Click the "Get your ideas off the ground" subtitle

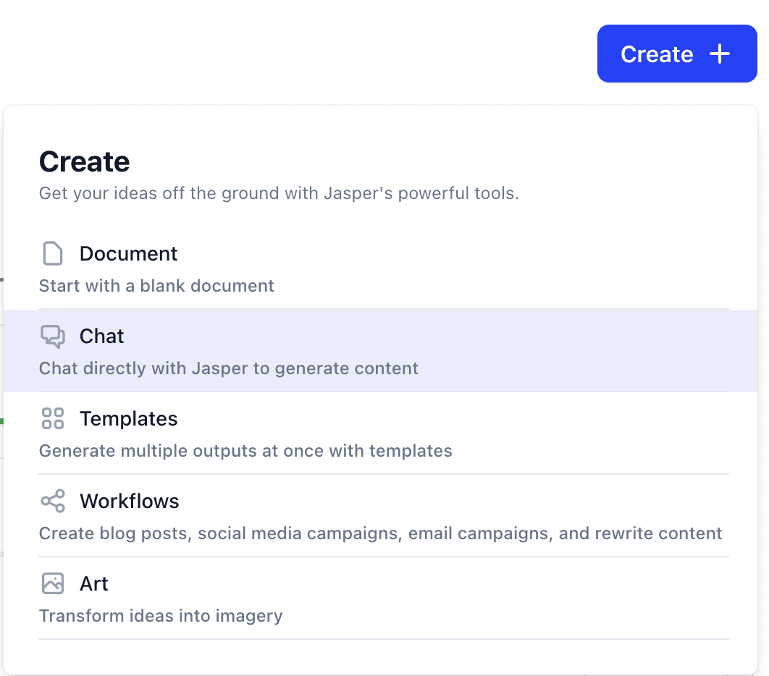click(x=279, y=193)
